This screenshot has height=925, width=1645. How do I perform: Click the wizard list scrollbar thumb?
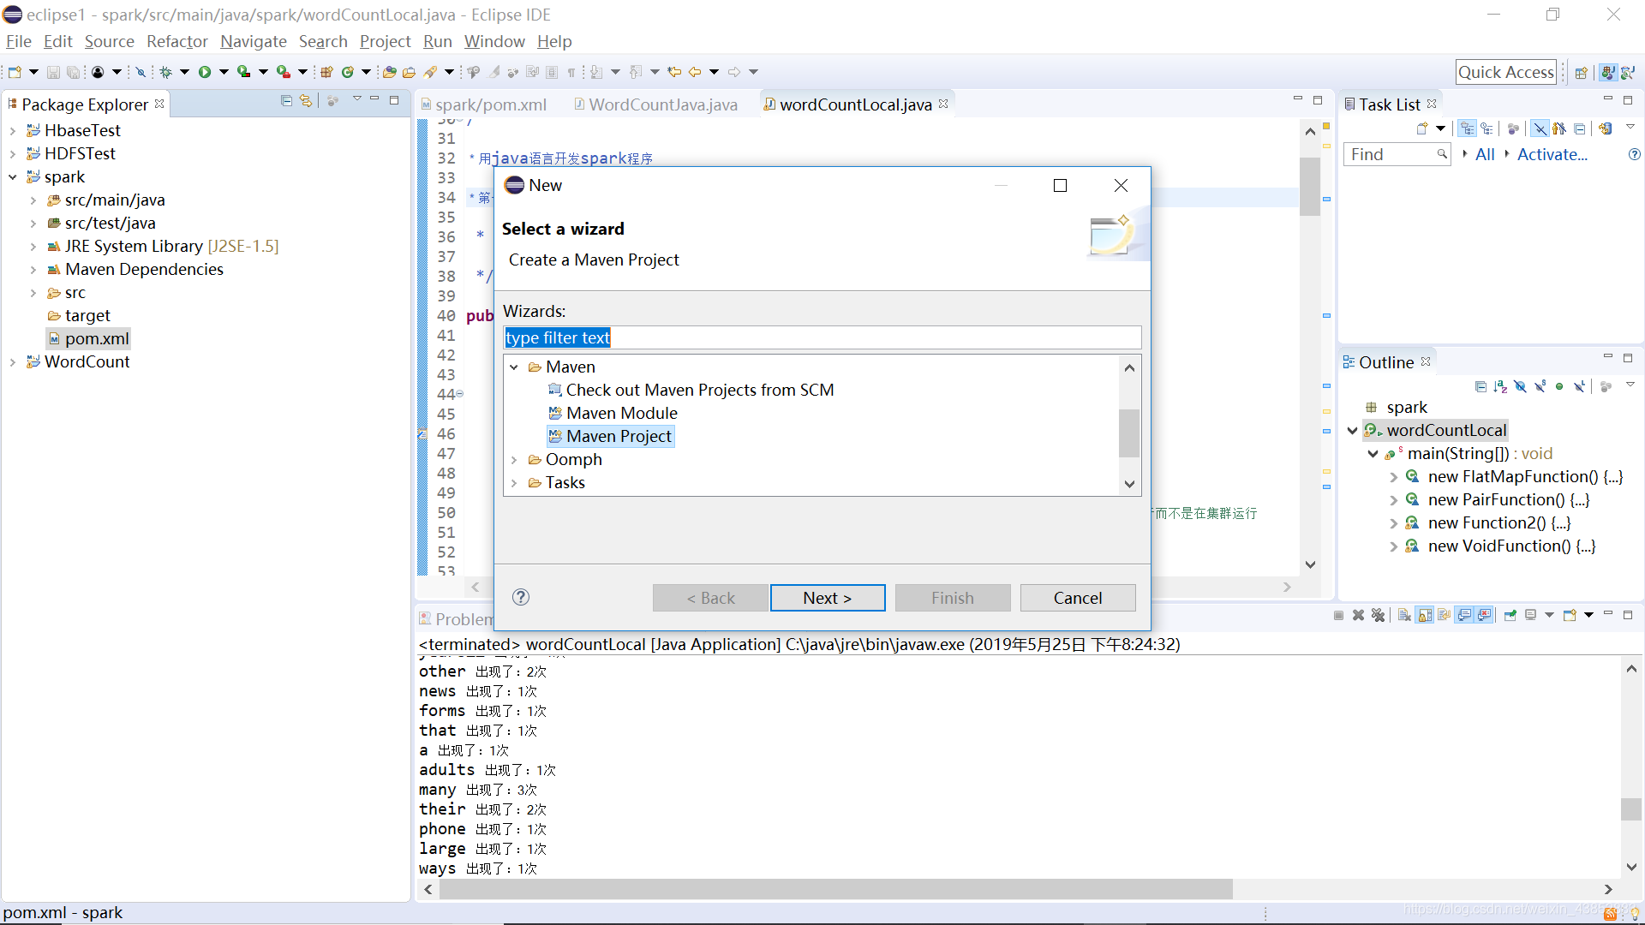coord(1129,433)
